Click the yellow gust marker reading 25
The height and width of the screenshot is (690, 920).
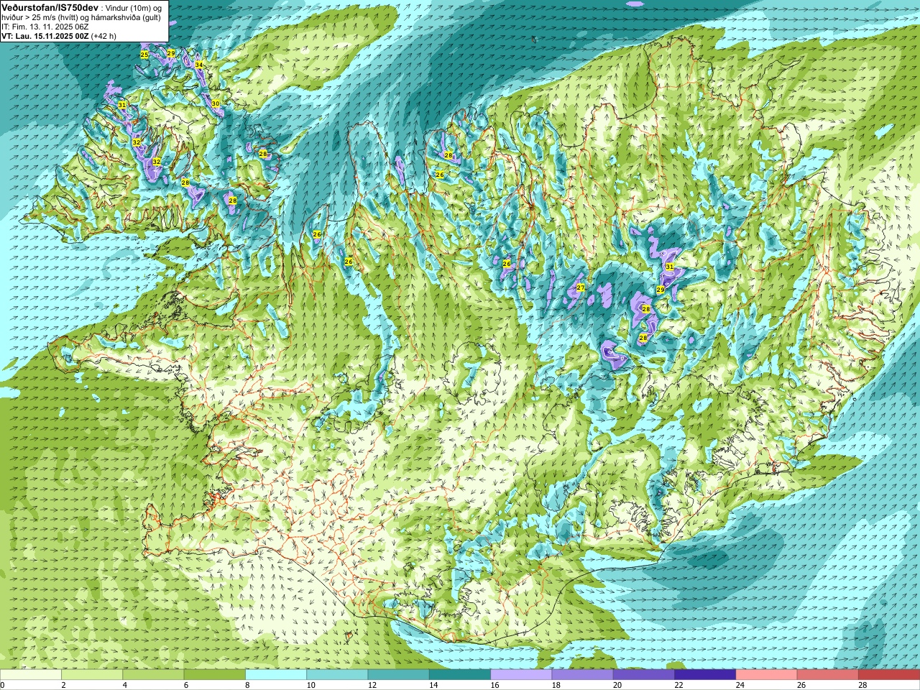coord(144,55)
